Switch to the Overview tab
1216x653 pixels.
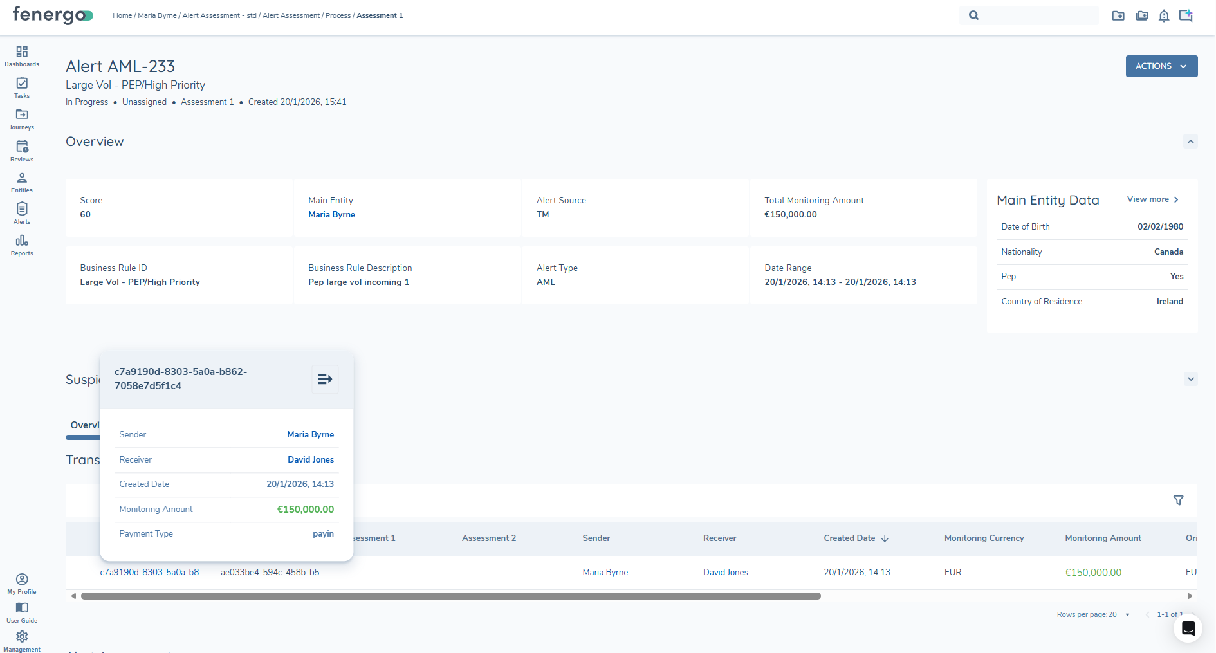pyautogui.click(x=84, y=425)
